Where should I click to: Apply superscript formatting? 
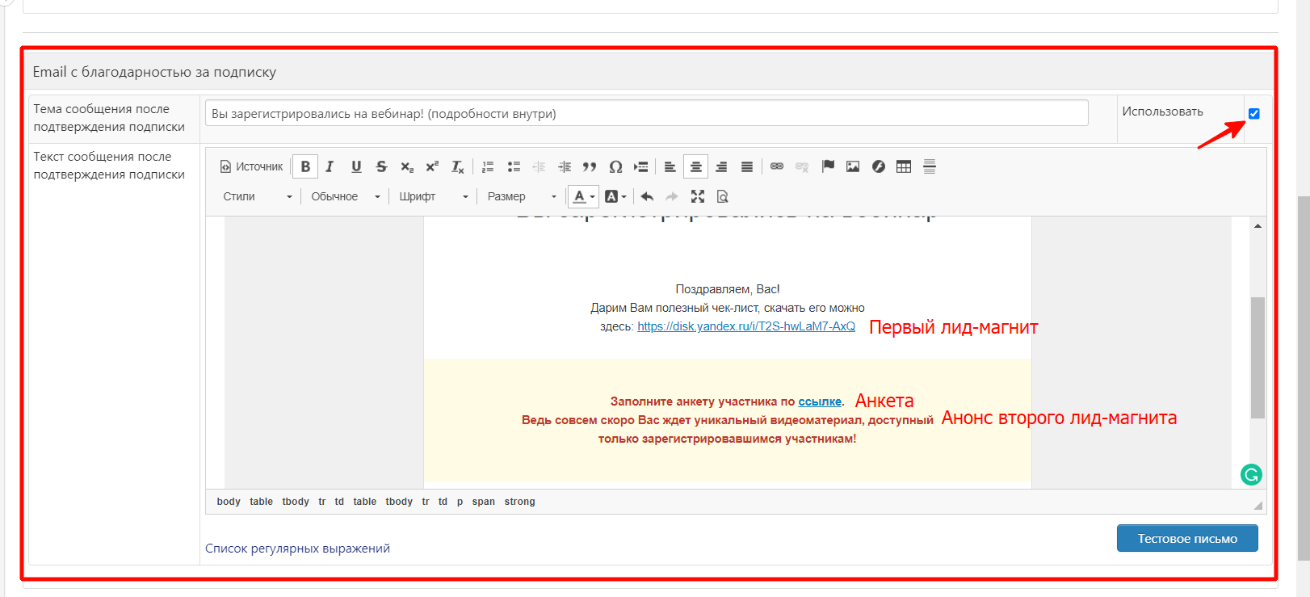pyautogui.click(x=432, y=166)
